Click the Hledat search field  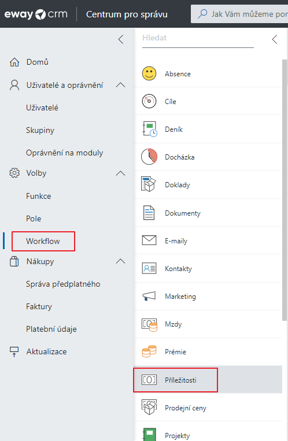point(198,39)
